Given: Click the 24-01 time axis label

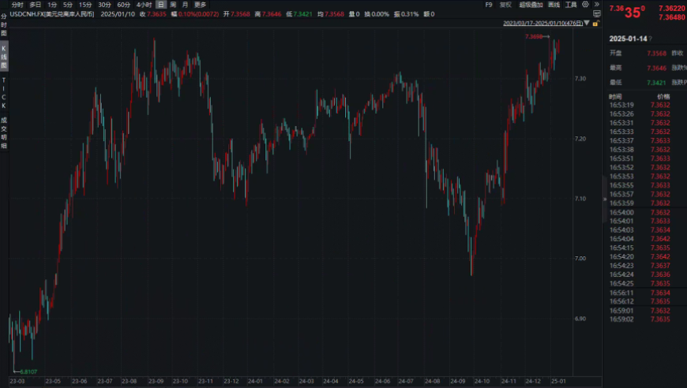Looking at the screenshot, I should click(x=255, y=382).
